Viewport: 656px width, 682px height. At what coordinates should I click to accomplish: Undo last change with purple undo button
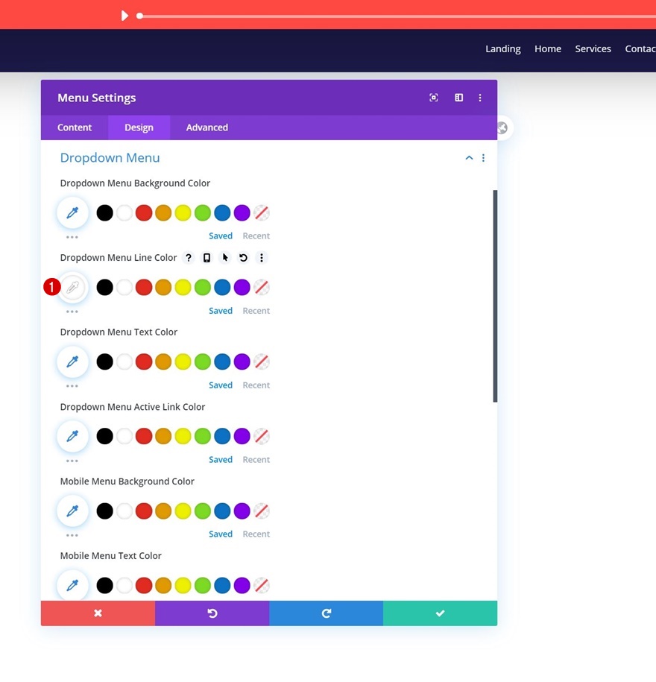pyautogui.click(x=212, y=613)
